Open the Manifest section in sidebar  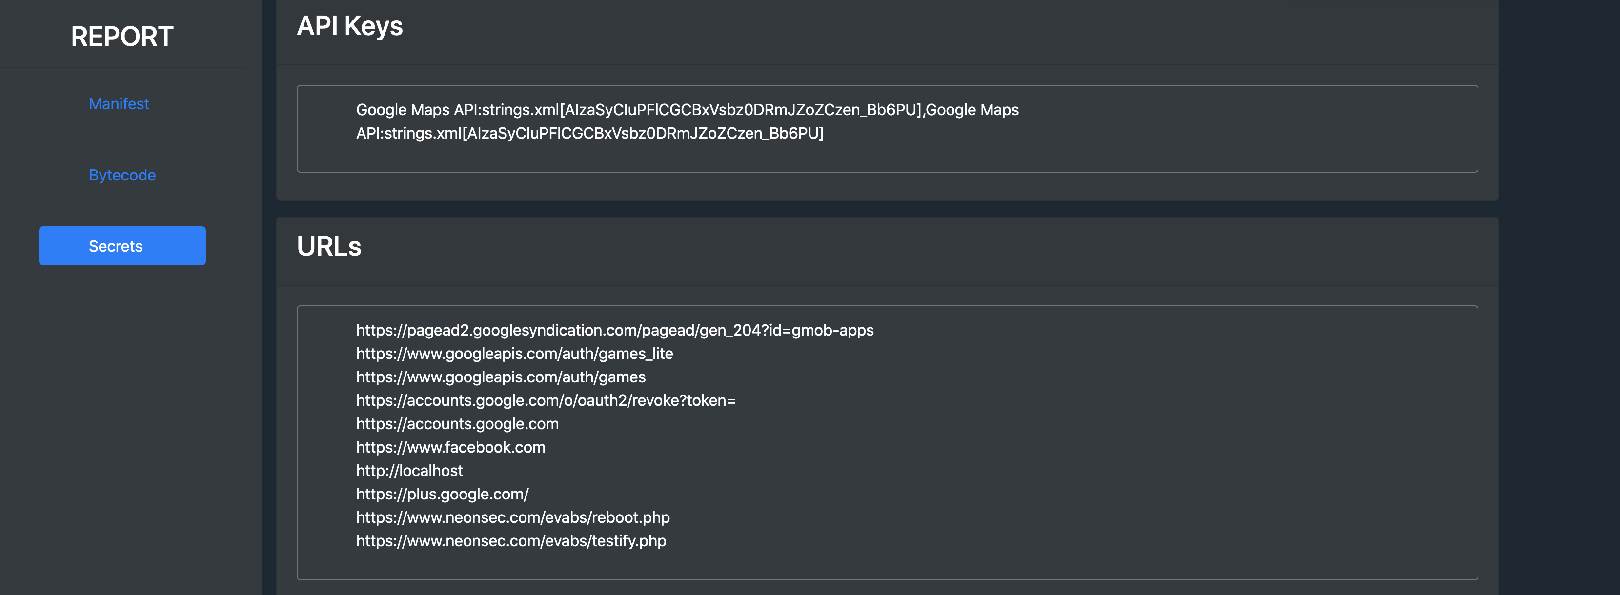(x=119, y=104)
